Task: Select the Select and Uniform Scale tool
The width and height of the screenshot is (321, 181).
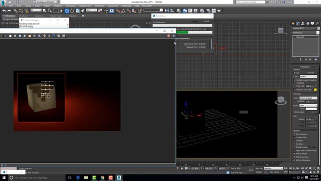Action: (78, 11)
